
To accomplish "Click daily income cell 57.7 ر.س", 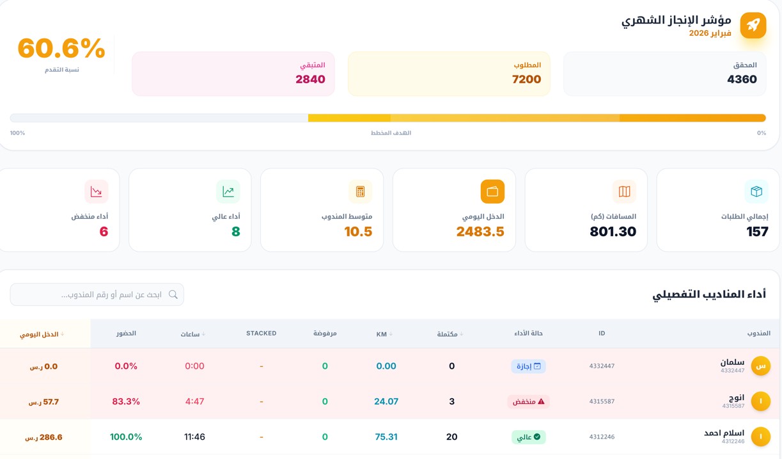I will click(x=43, y=402).
